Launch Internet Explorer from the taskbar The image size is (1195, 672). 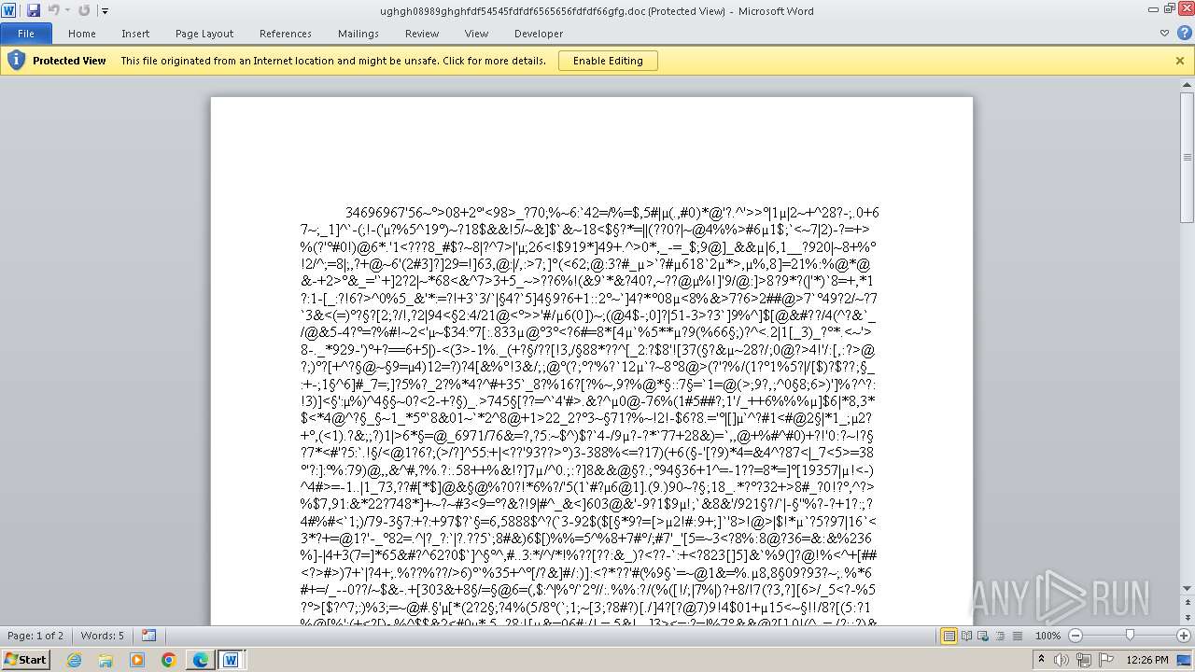tap(74, 660)
